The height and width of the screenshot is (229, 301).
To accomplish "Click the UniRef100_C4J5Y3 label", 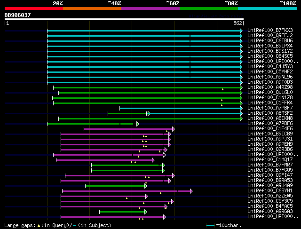I will point(270,66).
